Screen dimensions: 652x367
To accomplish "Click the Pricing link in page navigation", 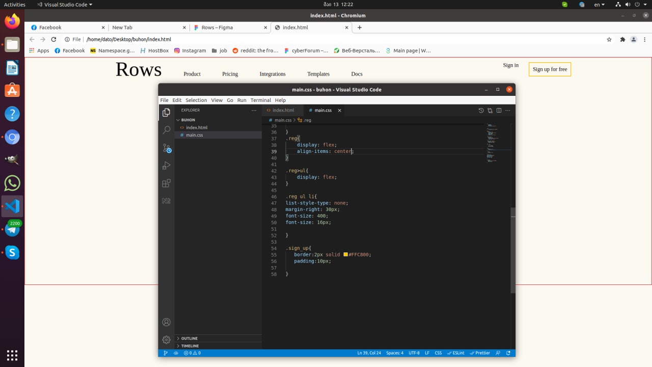I will pos(230,74).
